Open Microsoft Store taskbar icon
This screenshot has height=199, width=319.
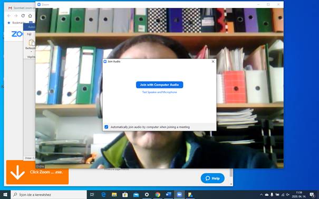click(x=125, y=195)
